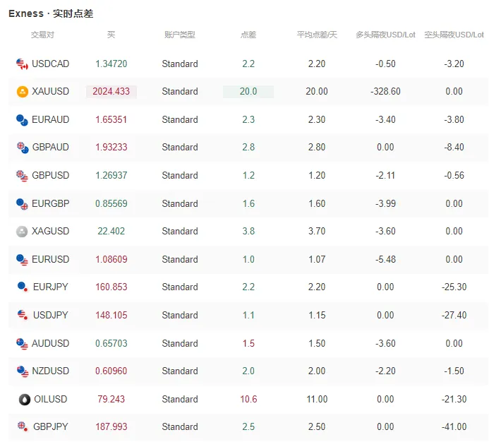Screen dimensions: 489x442
Task: Click the USDJPY flag pair icon
Action: click(23, 315)
